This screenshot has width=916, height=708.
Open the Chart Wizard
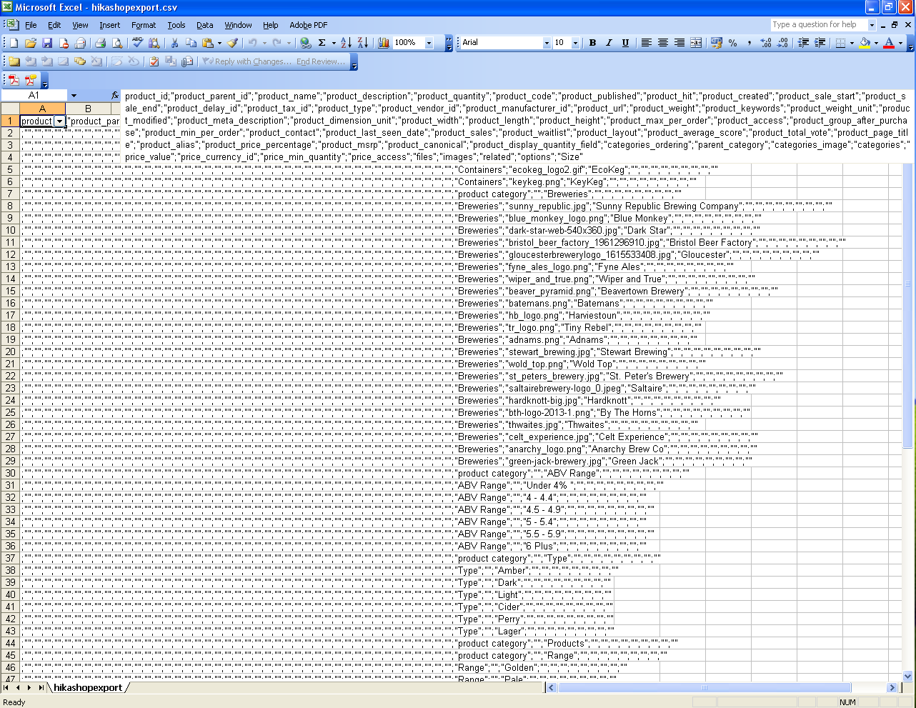coord(383,43)
